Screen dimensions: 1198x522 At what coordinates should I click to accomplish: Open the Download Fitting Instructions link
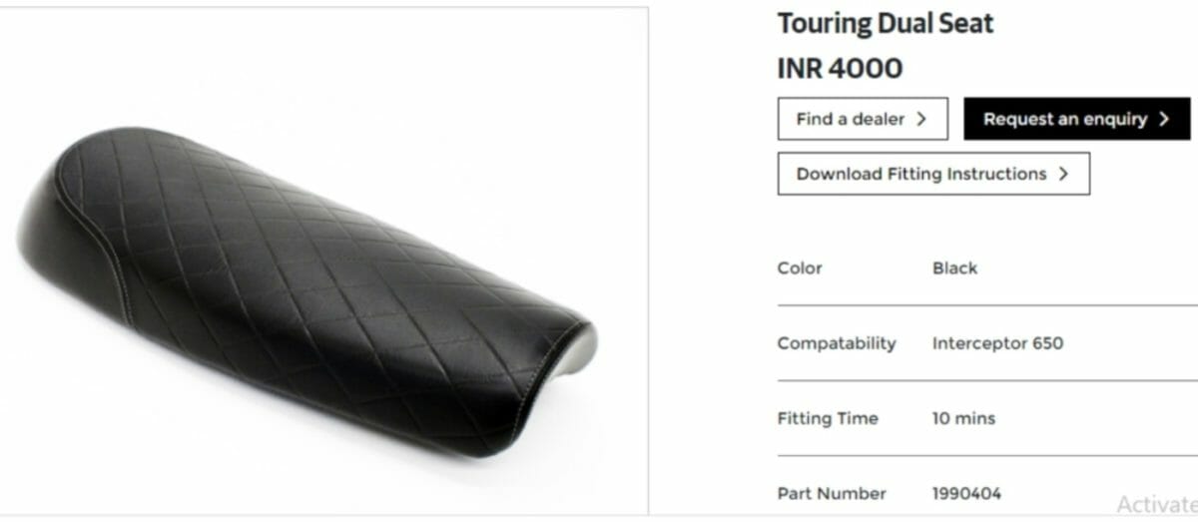933,174
